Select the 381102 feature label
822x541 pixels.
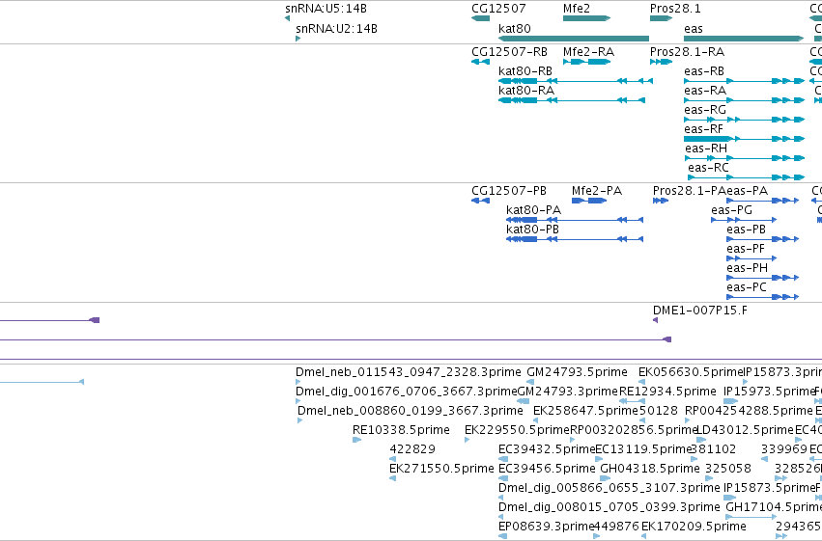click(x=713, y=449)
